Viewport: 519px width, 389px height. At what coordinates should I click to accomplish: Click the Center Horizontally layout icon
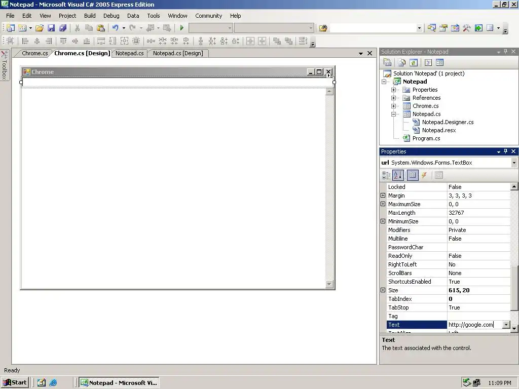(250, 41)
